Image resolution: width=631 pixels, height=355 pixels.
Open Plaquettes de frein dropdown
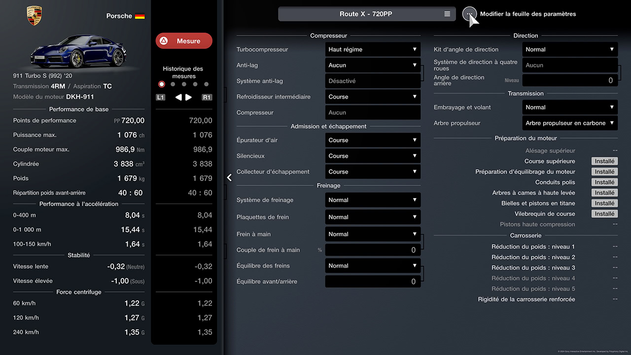tap(373, 217)
